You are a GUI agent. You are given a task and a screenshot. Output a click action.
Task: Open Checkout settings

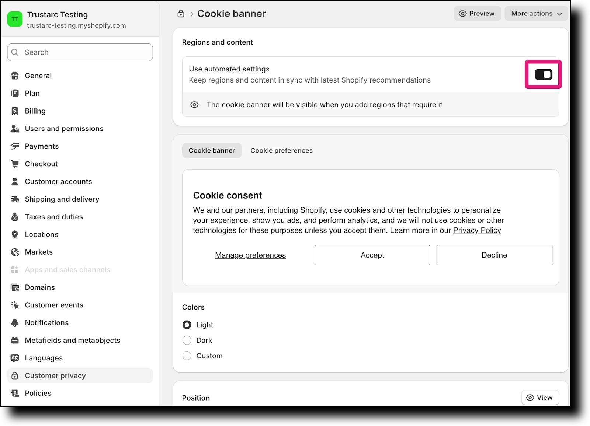pos(80,164)
